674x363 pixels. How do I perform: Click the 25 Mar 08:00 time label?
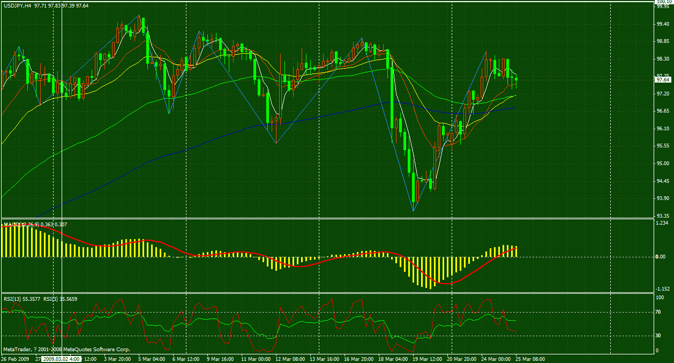pyautogui.click(x=530, y=359)
